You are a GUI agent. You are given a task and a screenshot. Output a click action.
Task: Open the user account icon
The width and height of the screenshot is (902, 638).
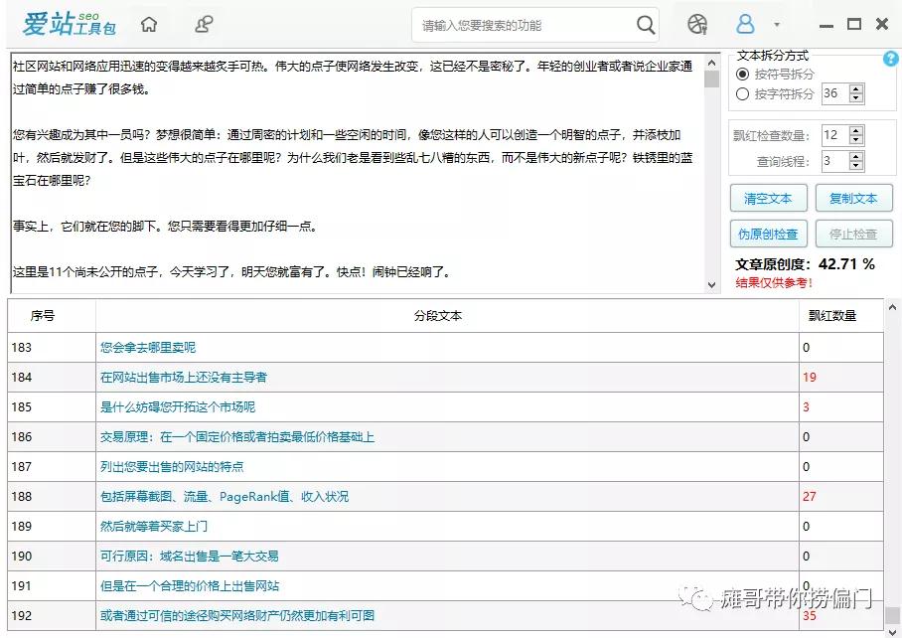(x=745, y=24)
